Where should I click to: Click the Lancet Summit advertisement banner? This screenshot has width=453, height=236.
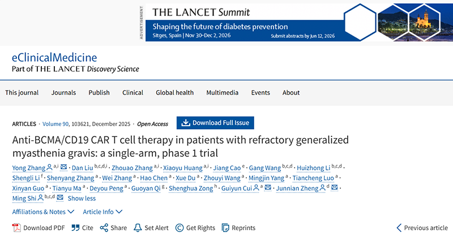pos(295,23)
